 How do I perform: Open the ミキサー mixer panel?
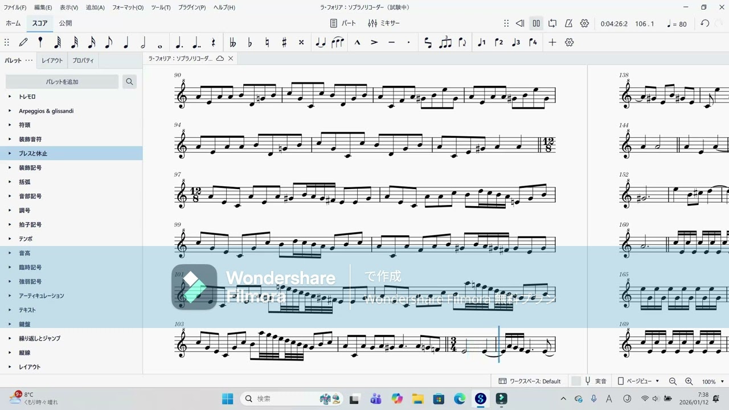[x=384, y=23]
